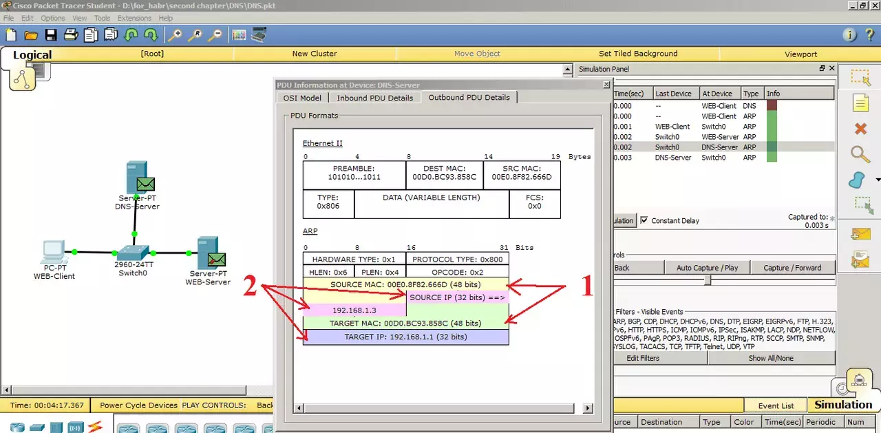This screenshot has height=433, width=881.
Task: Switch to OSI Model tab
Action: pos(302,98)
